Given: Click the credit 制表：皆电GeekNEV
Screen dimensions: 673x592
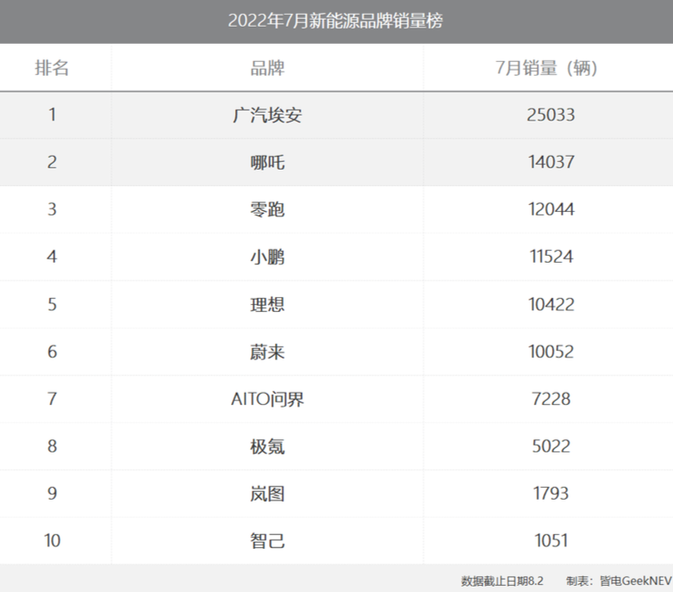Looking at the screenshot, I should tap(619, 581).
